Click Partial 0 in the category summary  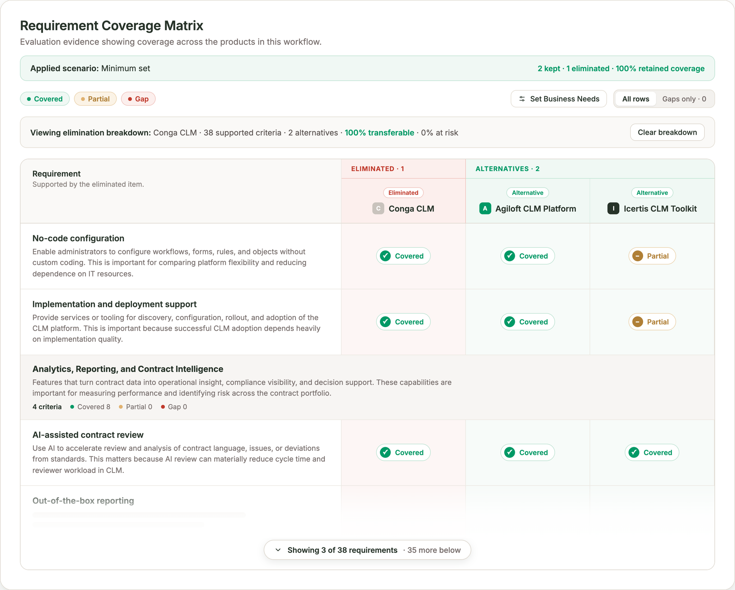pos(135,407)
